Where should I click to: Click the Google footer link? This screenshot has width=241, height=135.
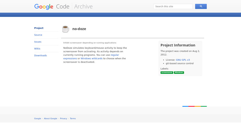point(38,118)
